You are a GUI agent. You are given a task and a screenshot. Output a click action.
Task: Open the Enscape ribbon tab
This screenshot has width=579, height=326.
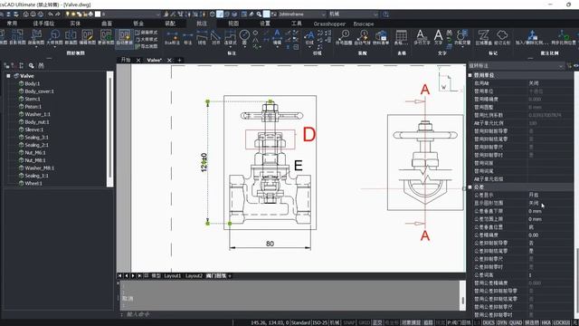pyautogui.click(x=364, y=24)
